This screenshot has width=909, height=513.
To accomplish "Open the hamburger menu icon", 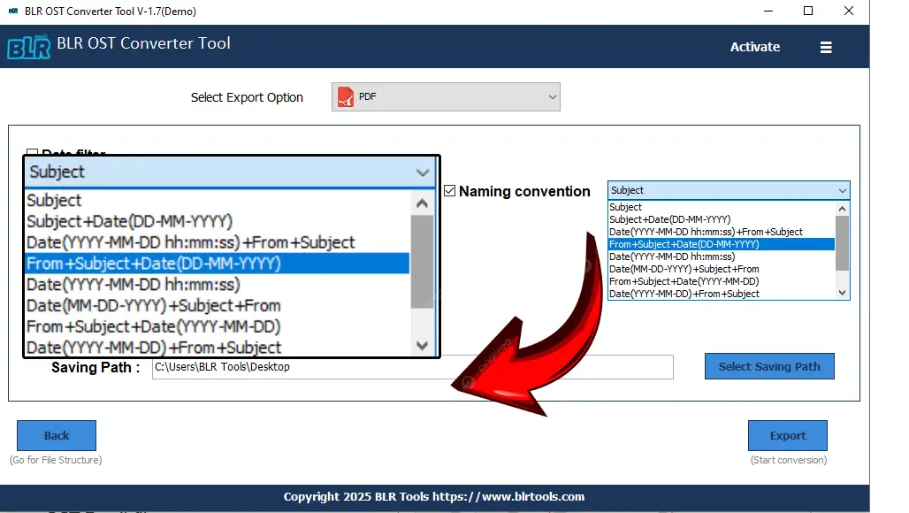I will pyautogui.click(x=826, y=48).
